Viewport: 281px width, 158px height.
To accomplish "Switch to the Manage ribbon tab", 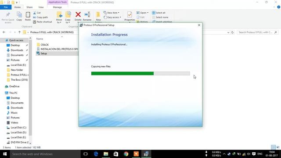I will pyautogui.click(x=58, y=7).
